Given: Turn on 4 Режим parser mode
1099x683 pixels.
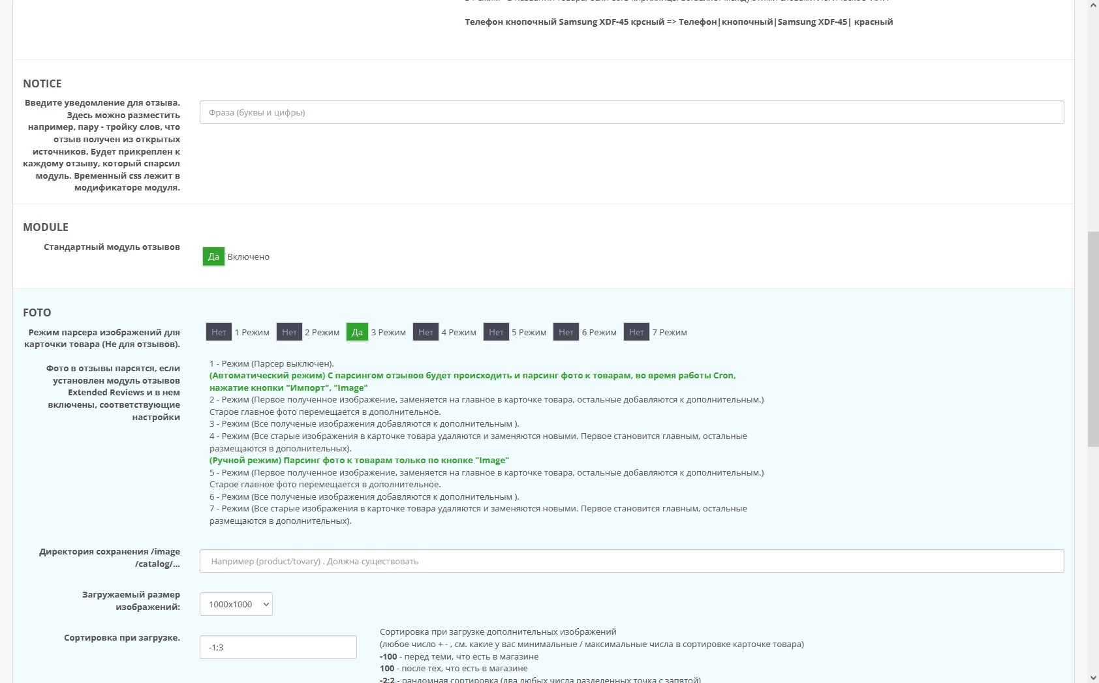Looking at the screenshot, I should coord(426,332).
